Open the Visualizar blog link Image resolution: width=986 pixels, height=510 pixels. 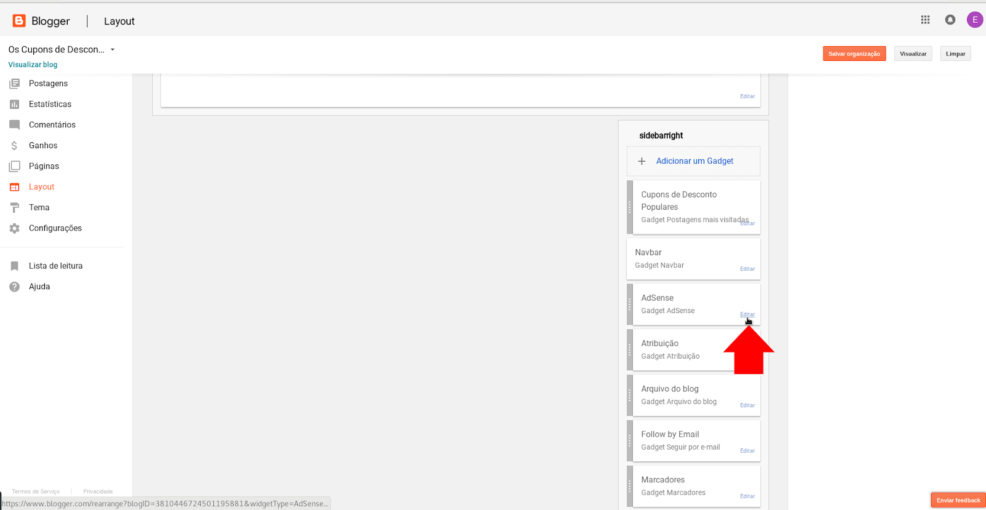33,65
